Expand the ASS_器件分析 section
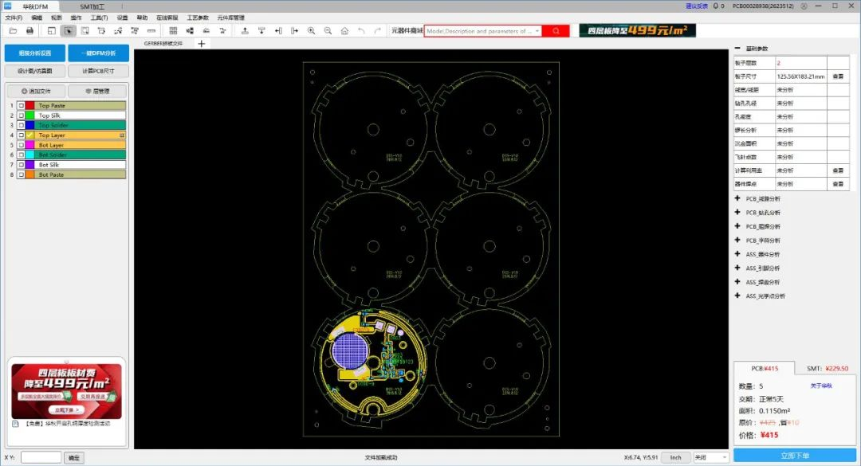The height and width of the screenshot is (466, 861). (x=737, y=253)
